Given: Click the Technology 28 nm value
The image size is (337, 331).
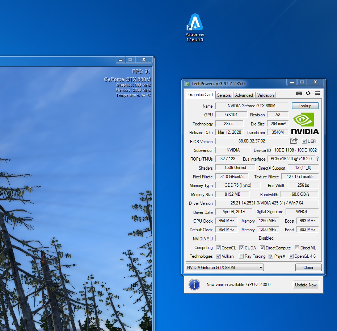Looking at the screenshot, I should tap(229, 124).
